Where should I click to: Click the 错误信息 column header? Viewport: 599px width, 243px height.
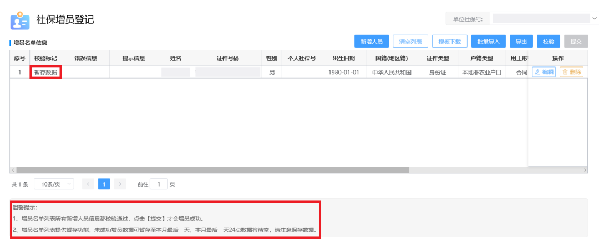tap(86, 58)
